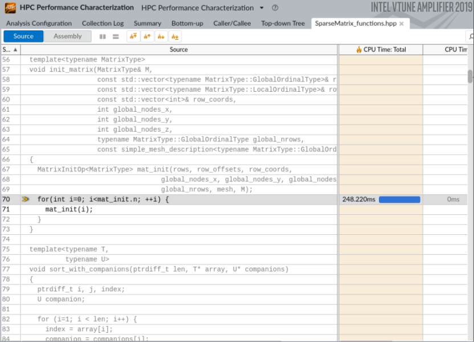Select source line 70 with the for loop
Viewport: 474px width, 342px height.
103,199
